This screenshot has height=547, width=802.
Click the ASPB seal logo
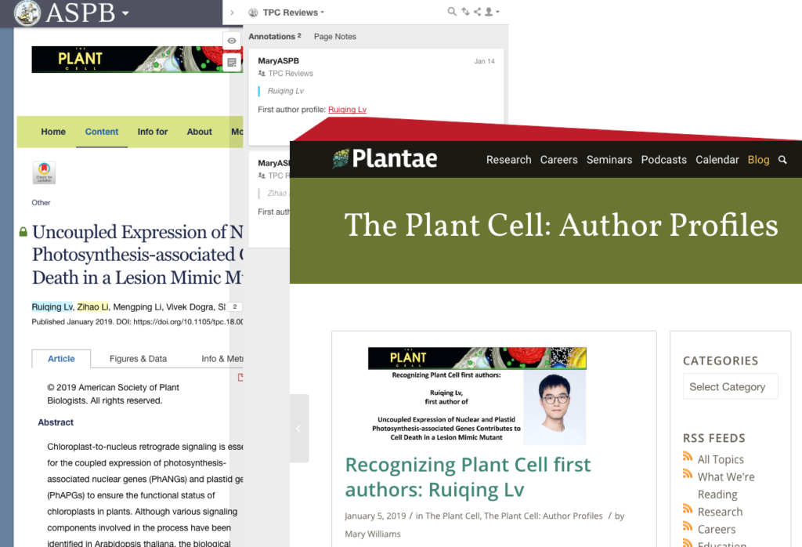pyautogui.click(x=27, y=13)
